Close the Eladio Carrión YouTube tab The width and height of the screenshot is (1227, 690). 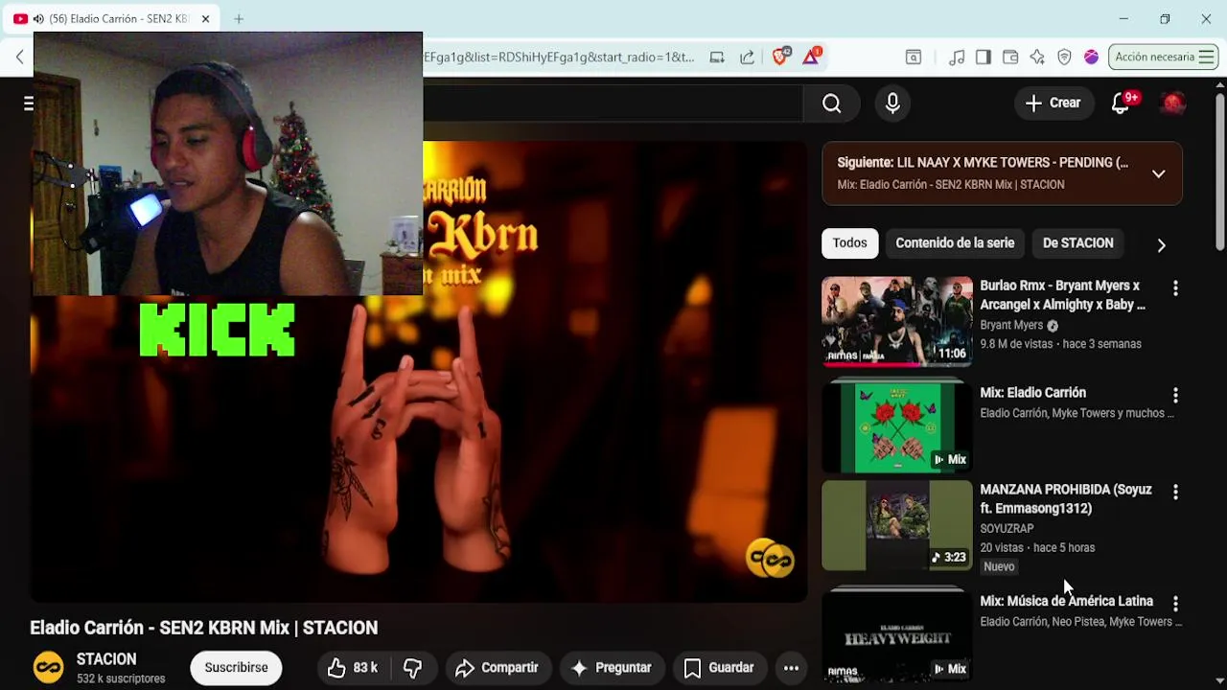tap(205, 18)
